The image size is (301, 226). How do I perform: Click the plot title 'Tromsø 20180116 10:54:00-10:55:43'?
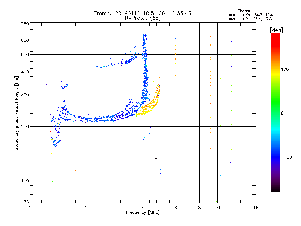[x=143, y=13]
